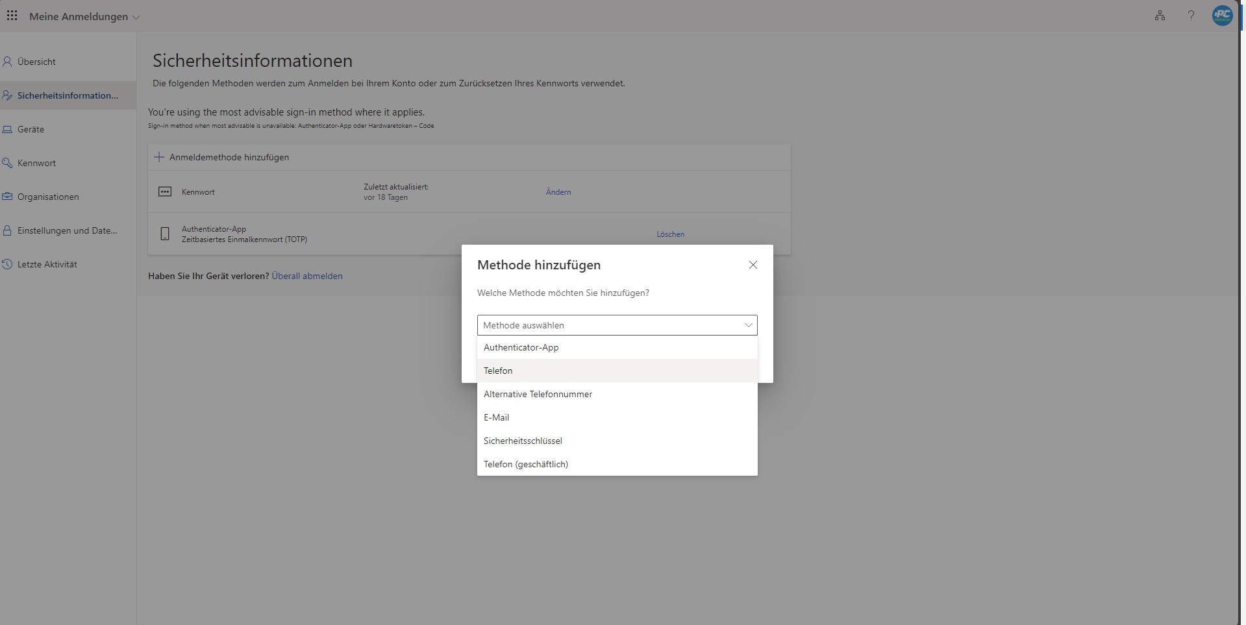
Task: Select Authenticator-App from the method list
Action: [521, 347]
